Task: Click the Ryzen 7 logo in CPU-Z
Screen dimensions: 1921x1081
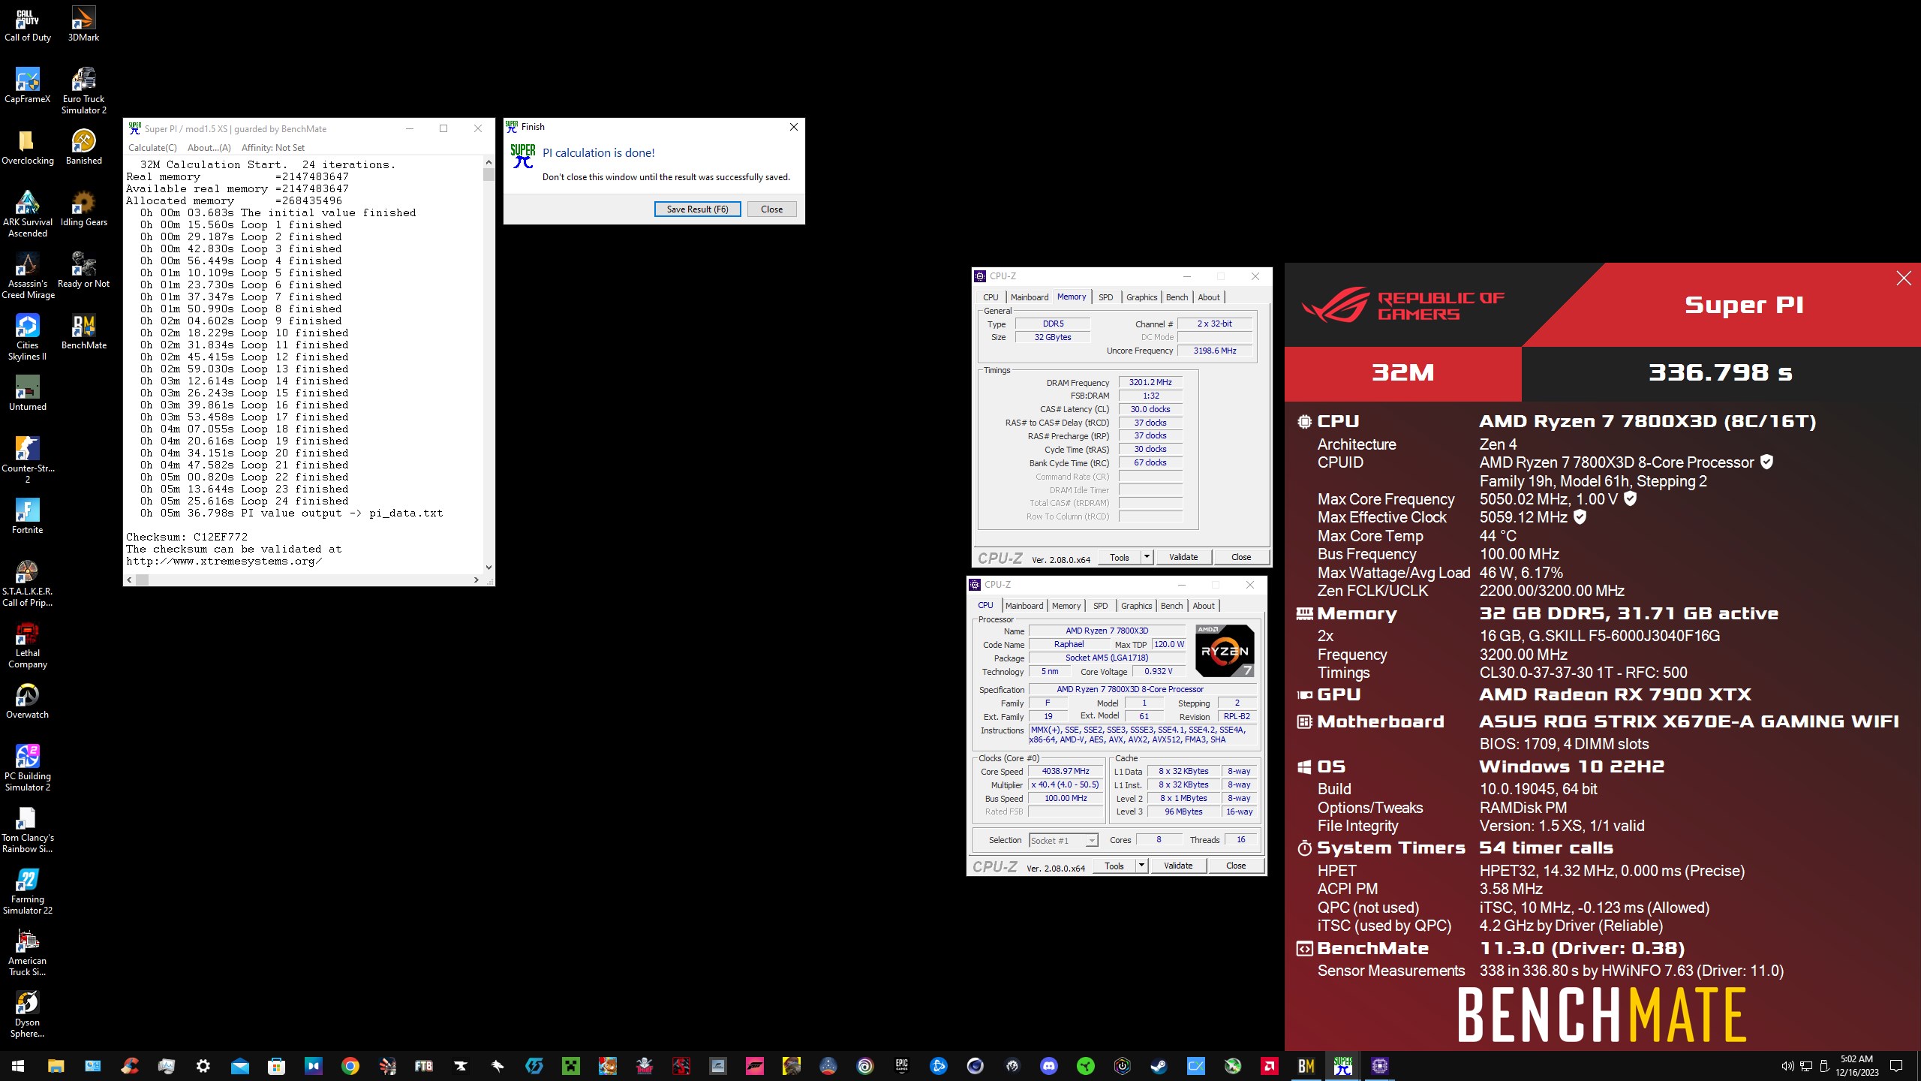Action: (1224, 651)
